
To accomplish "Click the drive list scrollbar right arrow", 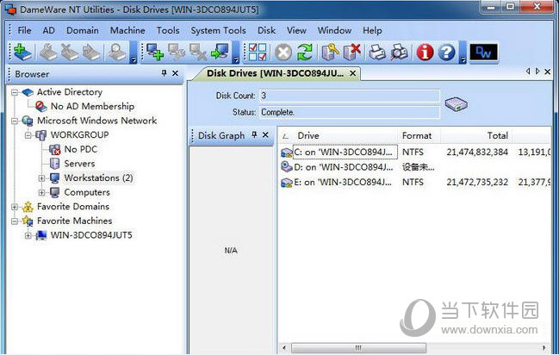I will tap(544, 347).
